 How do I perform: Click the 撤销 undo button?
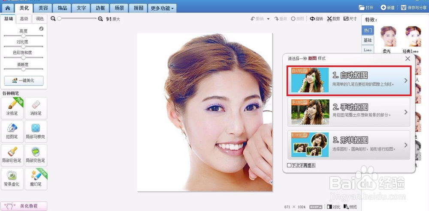[257, 19]
